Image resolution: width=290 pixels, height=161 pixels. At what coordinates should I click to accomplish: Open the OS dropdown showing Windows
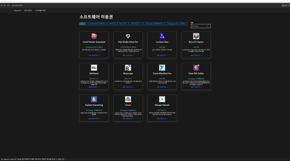click(201, 26)
